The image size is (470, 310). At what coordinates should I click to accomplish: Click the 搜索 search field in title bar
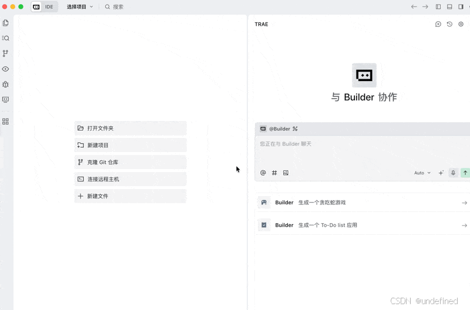tap(114, 7)
